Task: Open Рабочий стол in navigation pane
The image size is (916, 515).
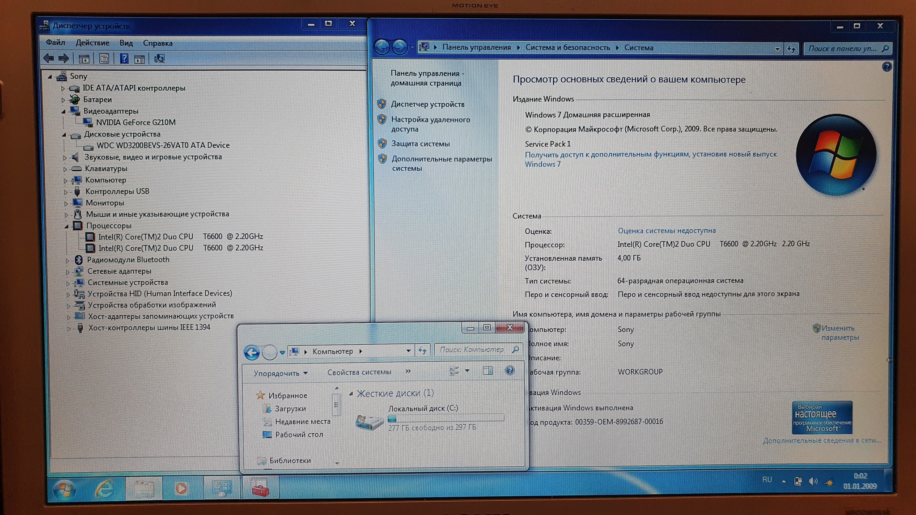Action: click(298, 435)
